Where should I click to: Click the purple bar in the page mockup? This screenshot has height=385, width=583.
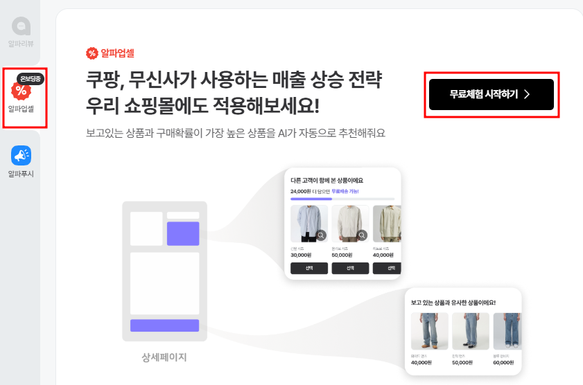tap(165, 325)
